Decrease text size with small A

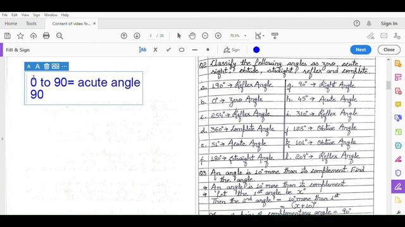coord(28,66)
